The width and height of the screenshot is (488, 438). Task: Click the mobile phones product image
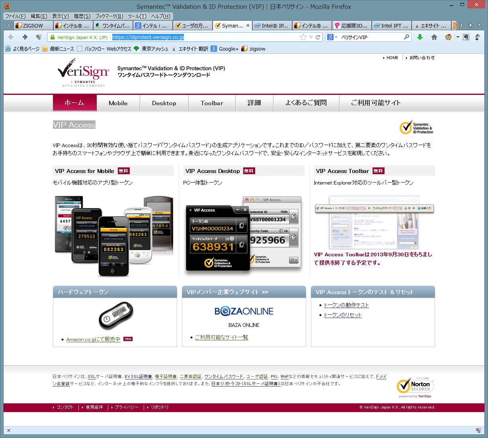[x=114, y=236]
